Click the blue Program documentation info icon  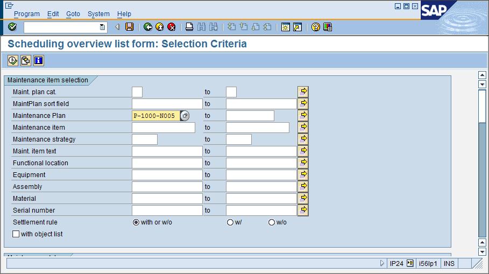38,60
